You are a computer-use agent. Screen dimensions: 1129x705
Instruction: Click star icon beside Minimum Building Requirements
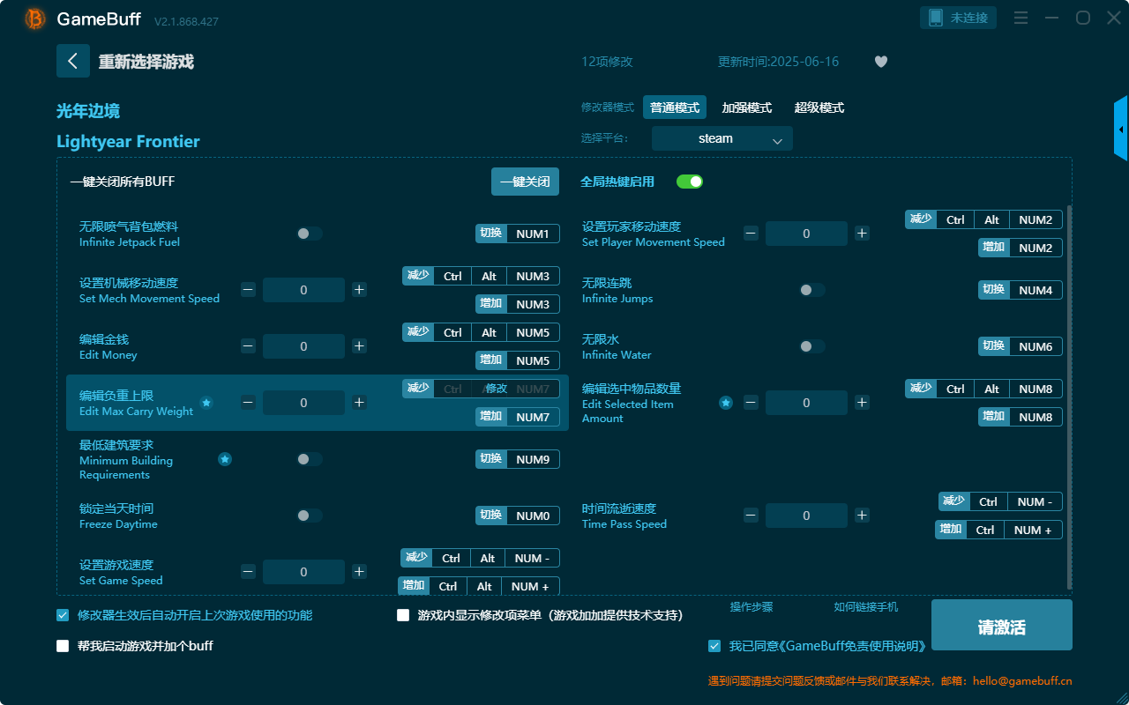point(225,459)
